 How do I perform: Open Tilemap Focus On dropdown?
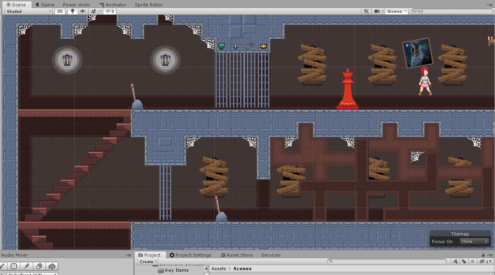click(474, 241)
